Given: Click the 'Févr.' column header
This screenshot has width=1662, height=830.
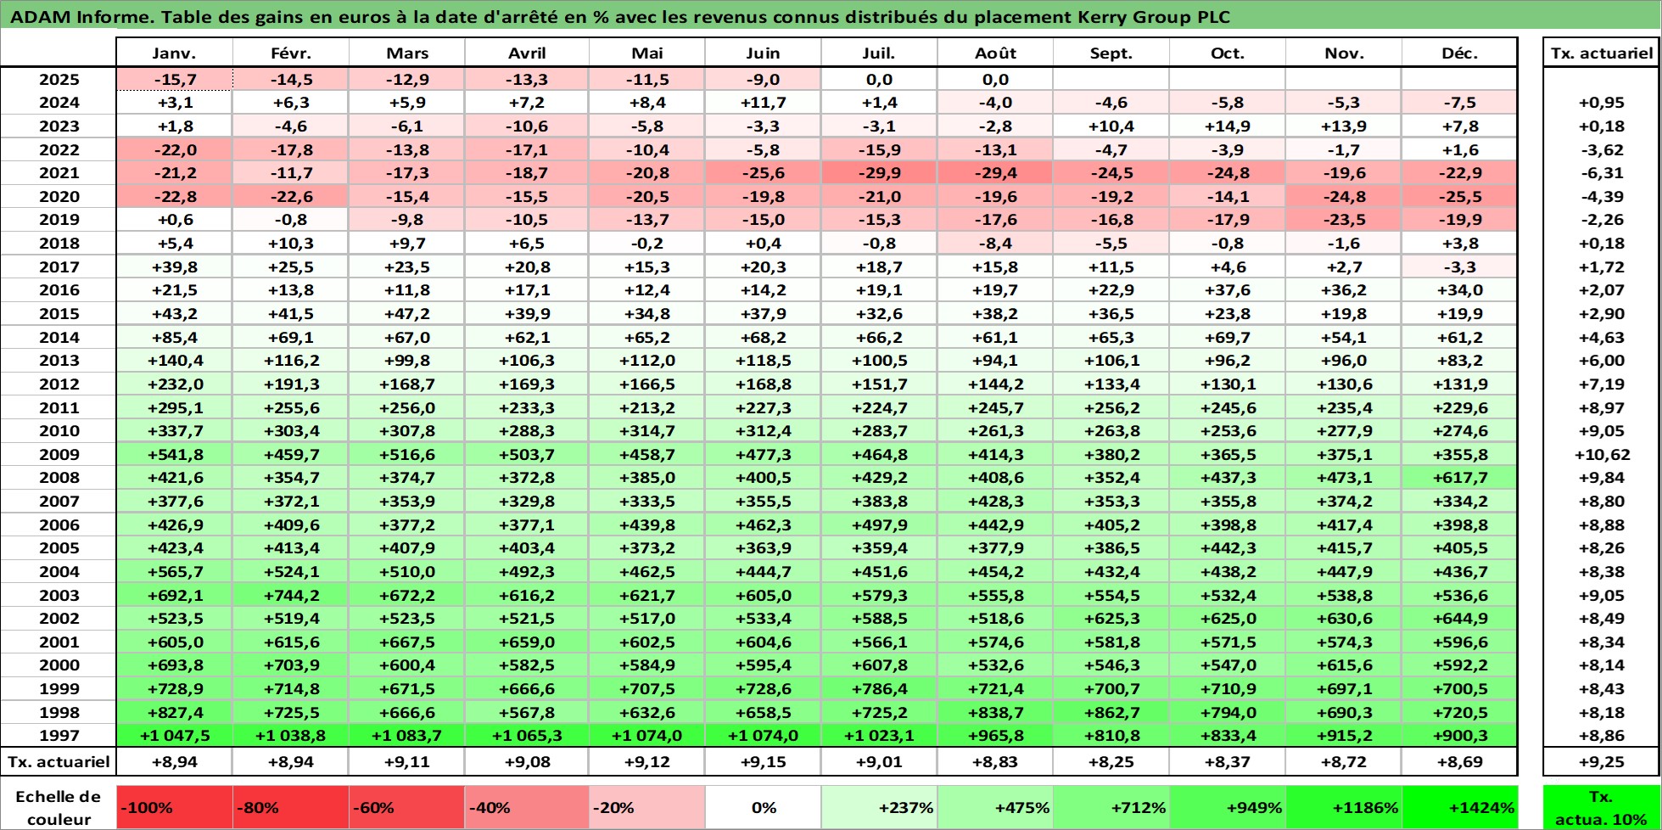Looking at the screenshot, I should pos(290,53).
